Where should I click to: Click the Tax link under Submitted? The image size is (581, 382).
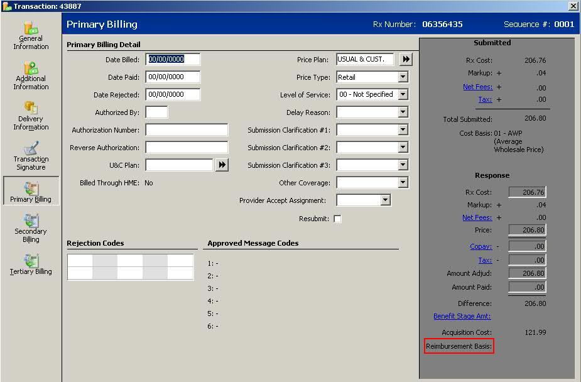(485, 99)
